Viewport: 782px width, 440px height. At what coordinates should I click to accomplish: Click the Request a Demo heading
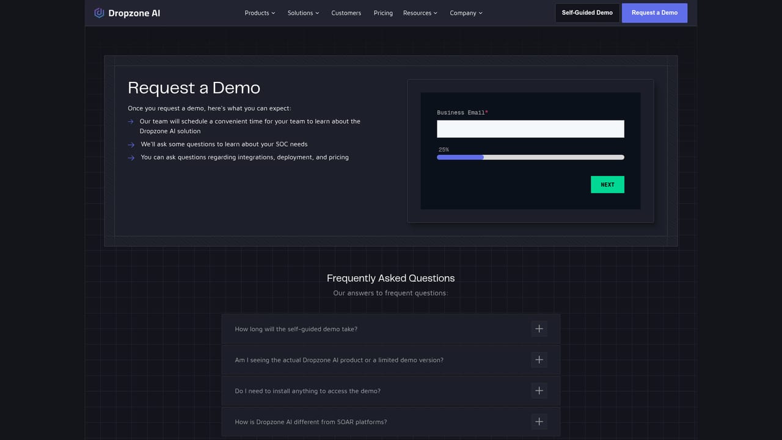point(194,88)
